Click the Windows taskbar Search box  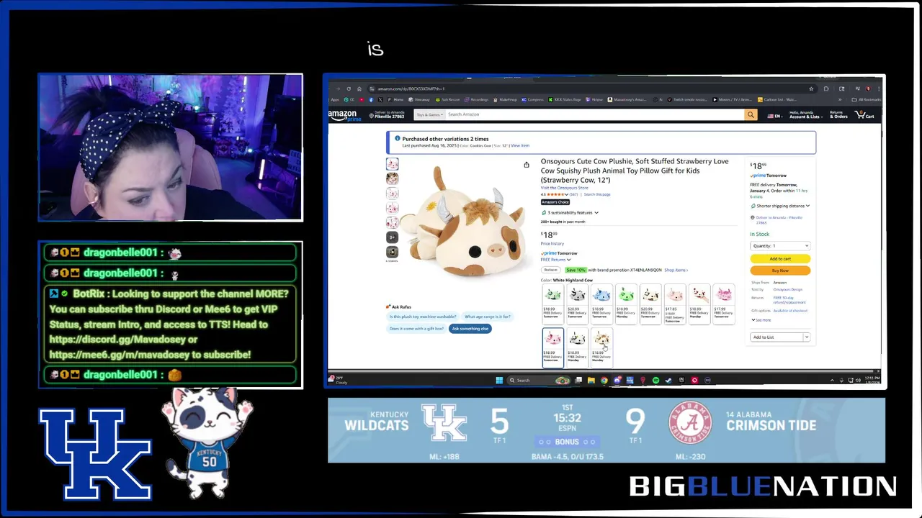[x=539, y=380]
